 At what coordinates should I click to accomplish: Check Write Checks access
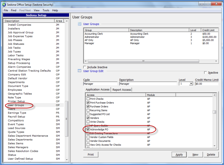(88, 122)
